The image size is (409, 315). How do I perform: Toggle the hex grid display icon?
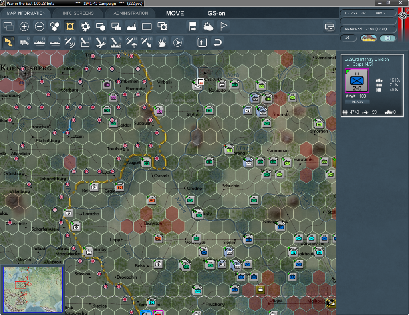(x=54, y=26)
